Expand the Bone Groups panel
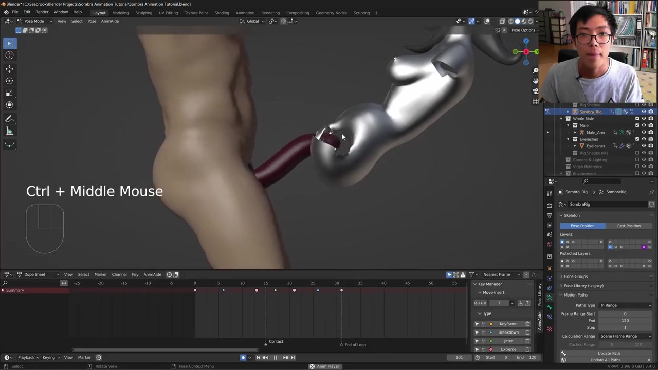 pyautogui.click(x=575, y=276)
